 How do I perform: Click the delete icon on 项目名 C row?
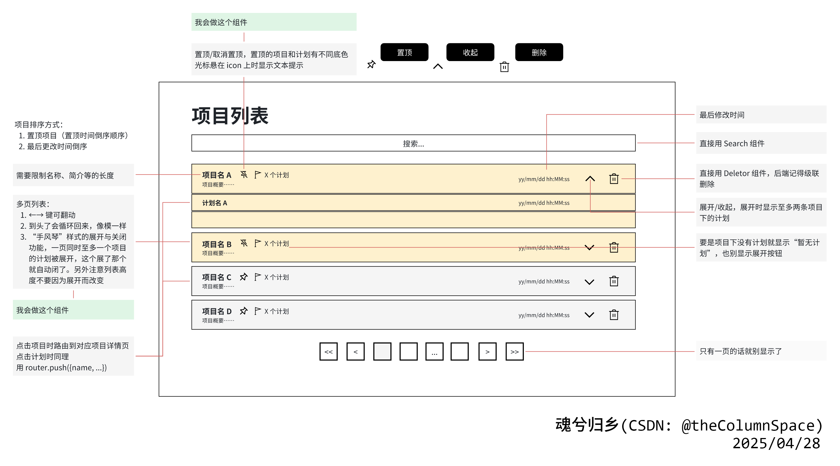point(614,281)
